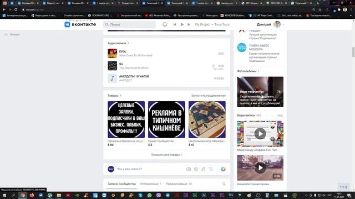This screenshot has width=355, height=199.
Task: Bookmark this page with star icon
Action: (319, 10)
